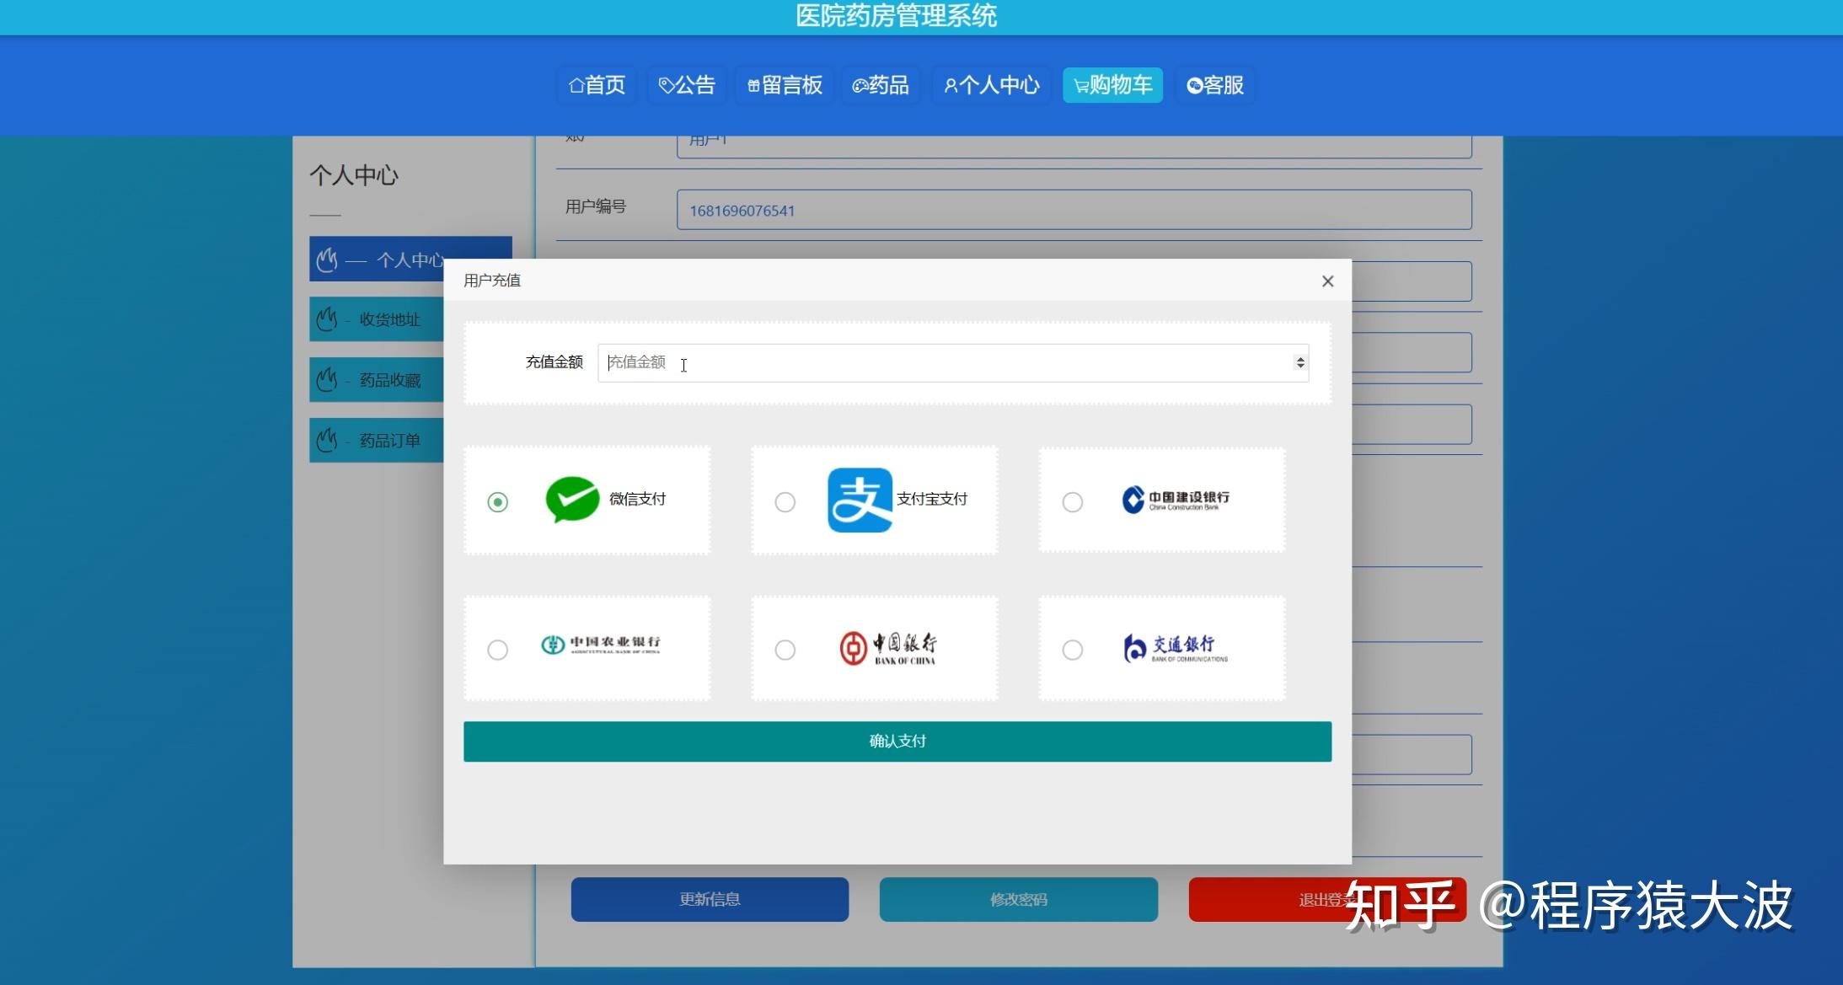This screenshot has height=985, width=1843.
Task: Select 中国建设银行 as payment option
Action: 1072,501
